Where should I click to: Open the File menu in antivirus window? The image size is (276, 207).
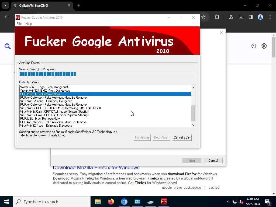[x=19, y=24]
